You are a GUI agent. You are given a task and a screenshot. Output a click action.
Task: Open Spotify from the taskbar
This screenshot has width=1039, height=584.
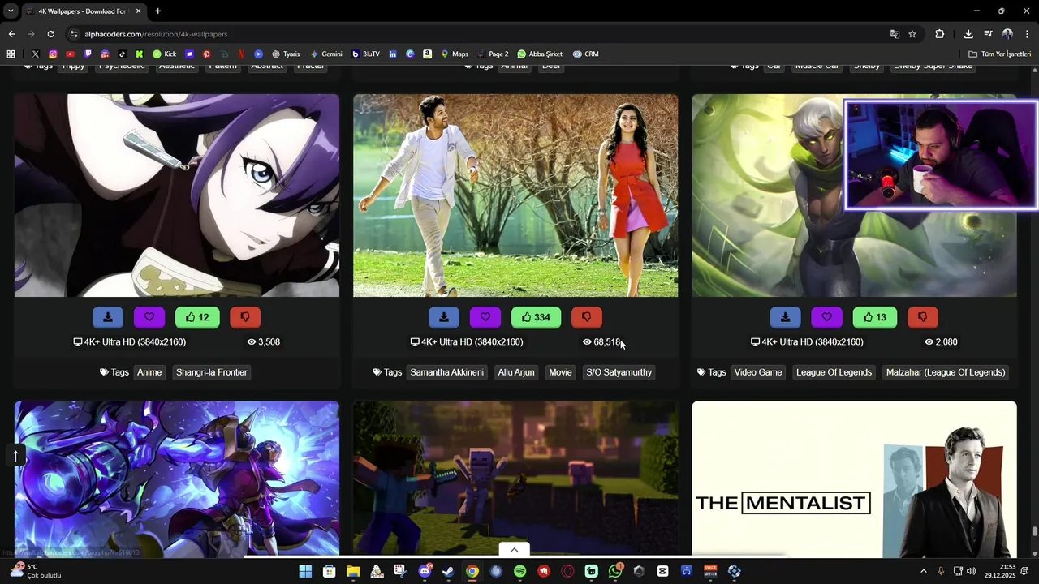coord(519,572)
